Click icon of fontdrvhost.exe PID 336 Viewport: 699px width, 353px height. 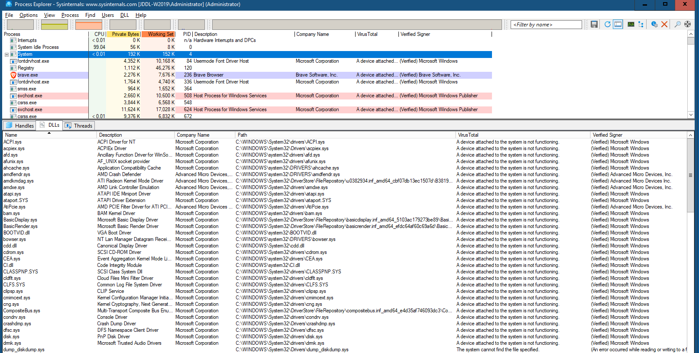point(13,82)
